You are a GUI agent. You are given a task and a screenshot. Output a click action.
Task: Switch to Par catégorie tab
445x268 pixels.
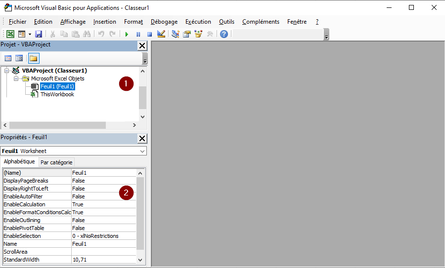tap(56, 162)
